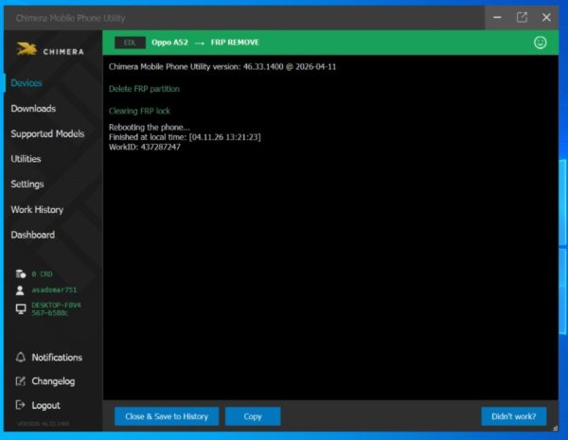Close the Chimera Mobile Phone Utility window
Screen dimensions: 568x440
546,17
